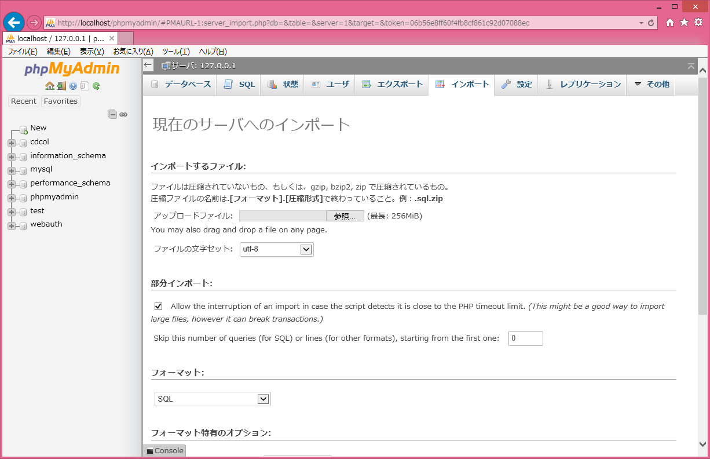Click the skip queries number field
Screen dimensions: 710x459
pyautogui.click(x=525, y=338)
